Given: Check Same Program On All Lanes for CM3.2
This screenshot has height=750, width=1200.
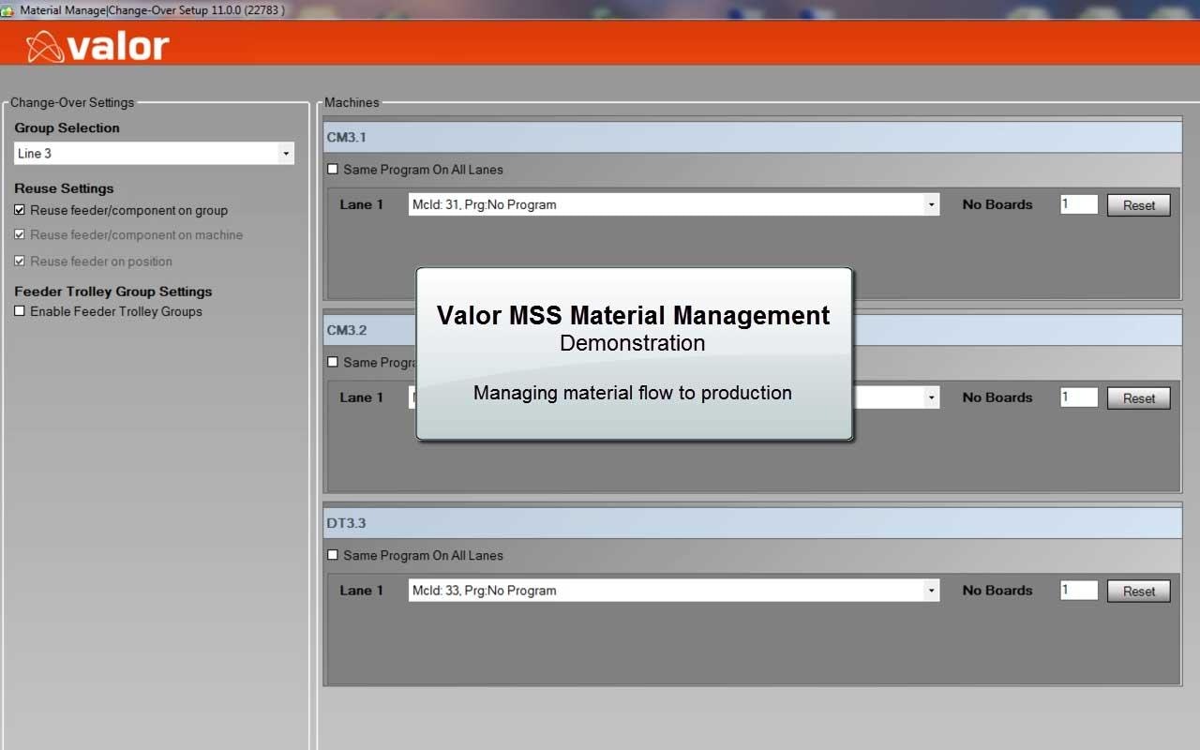Looking at the screenshot, I should click(333, 362).
